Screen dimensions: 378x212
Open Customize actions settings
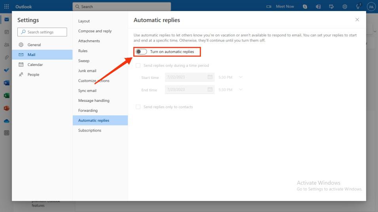100,81
